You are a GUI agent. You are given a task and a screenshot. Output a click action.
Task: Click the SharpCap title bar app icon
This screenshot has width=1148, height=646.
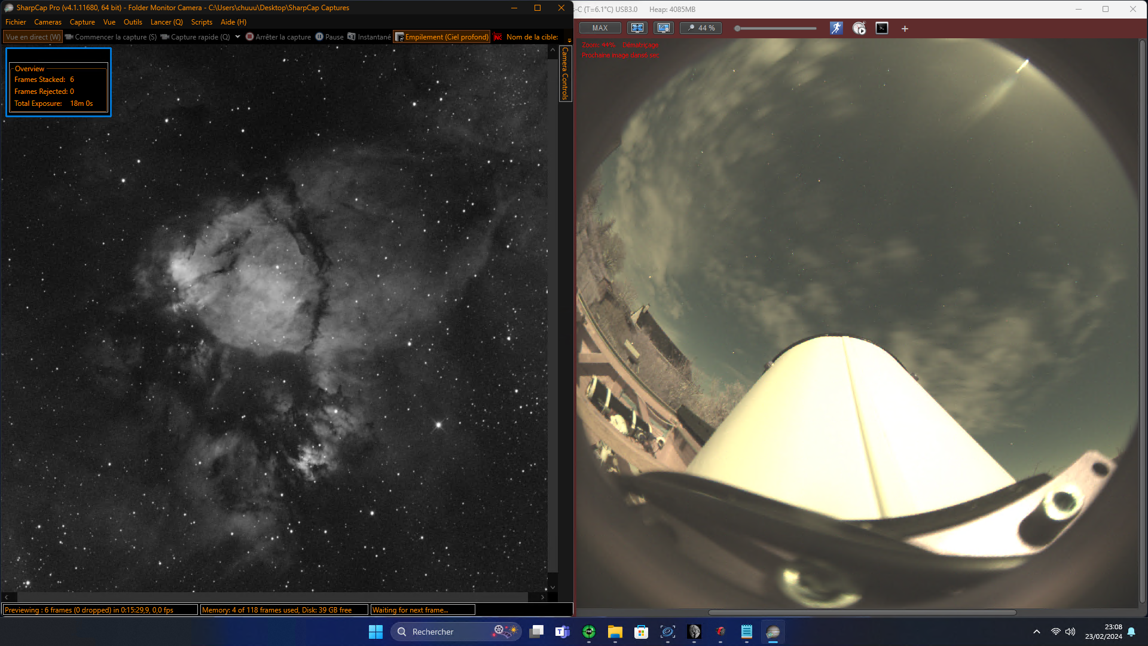[9, 8]
